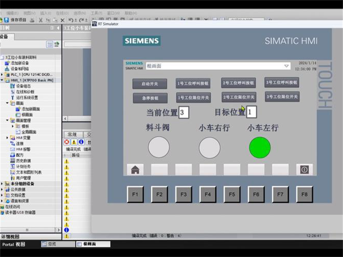
Task: Expand the PLC_1 tree node
Action: coord(2,75)
